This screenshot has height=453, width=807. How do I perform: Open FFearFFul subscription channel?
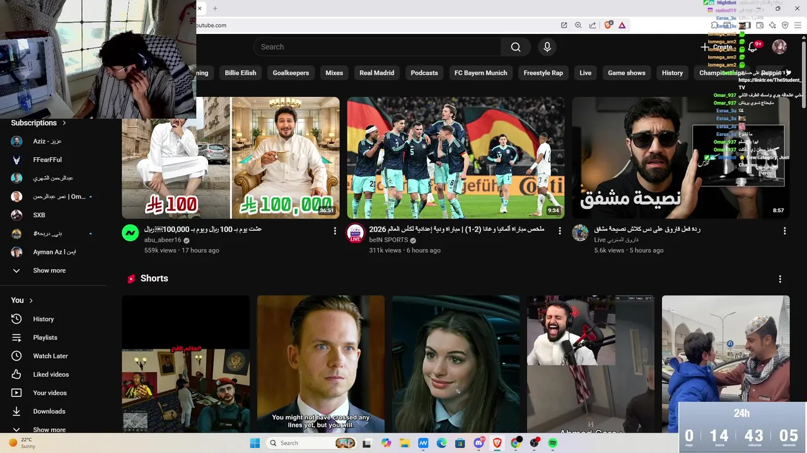click(x=47, y=160)
